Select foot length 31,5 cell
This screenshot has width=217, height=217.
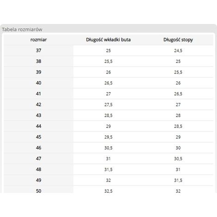pyautogui.click(x=178, y=180)
